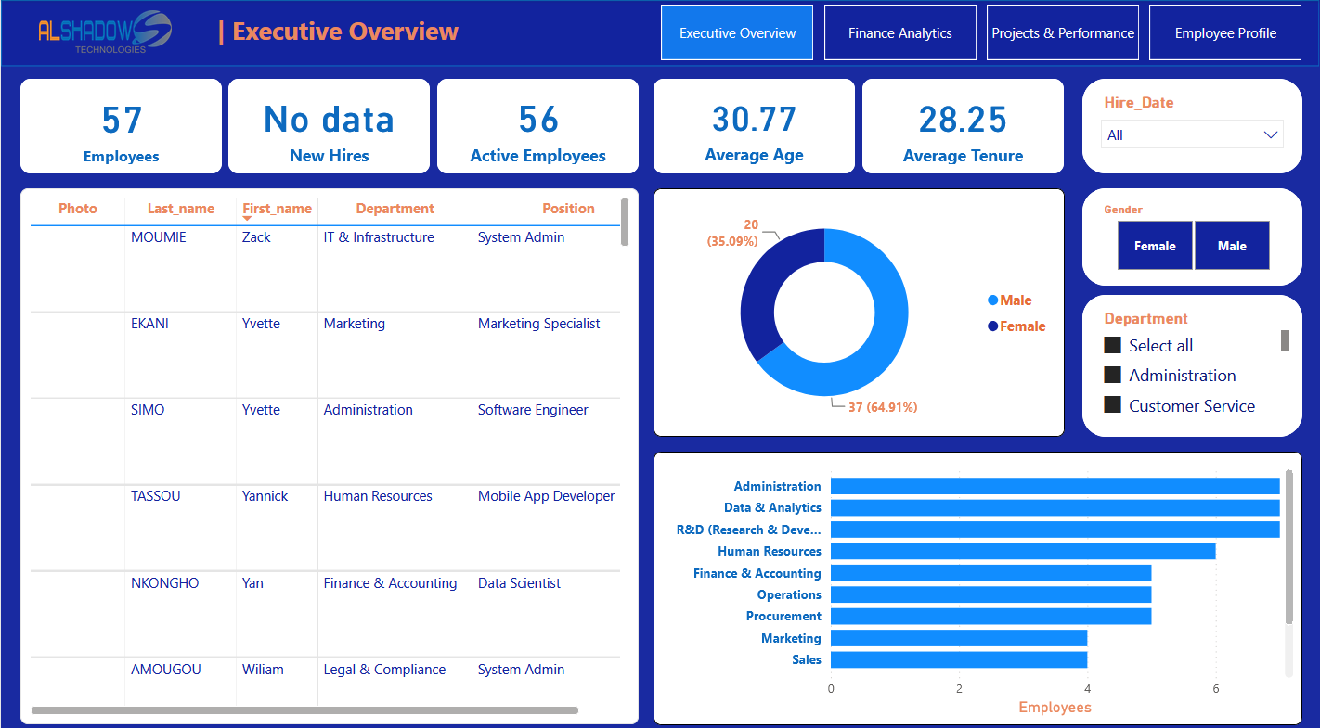
Task: Click the Data Scientist position cell
Action: (x=519, y=583)
